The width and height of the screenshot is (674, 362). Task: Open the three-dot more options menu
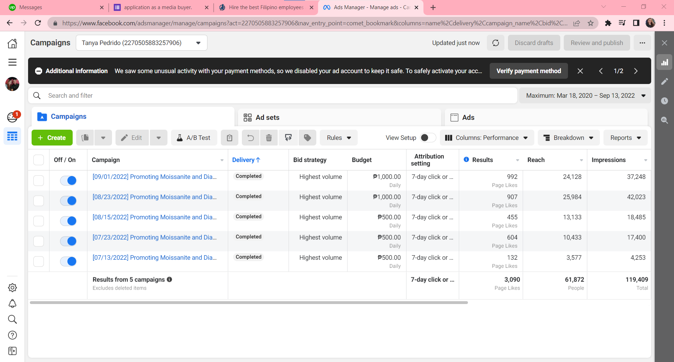pyautogui.click(x=642, y=43)
